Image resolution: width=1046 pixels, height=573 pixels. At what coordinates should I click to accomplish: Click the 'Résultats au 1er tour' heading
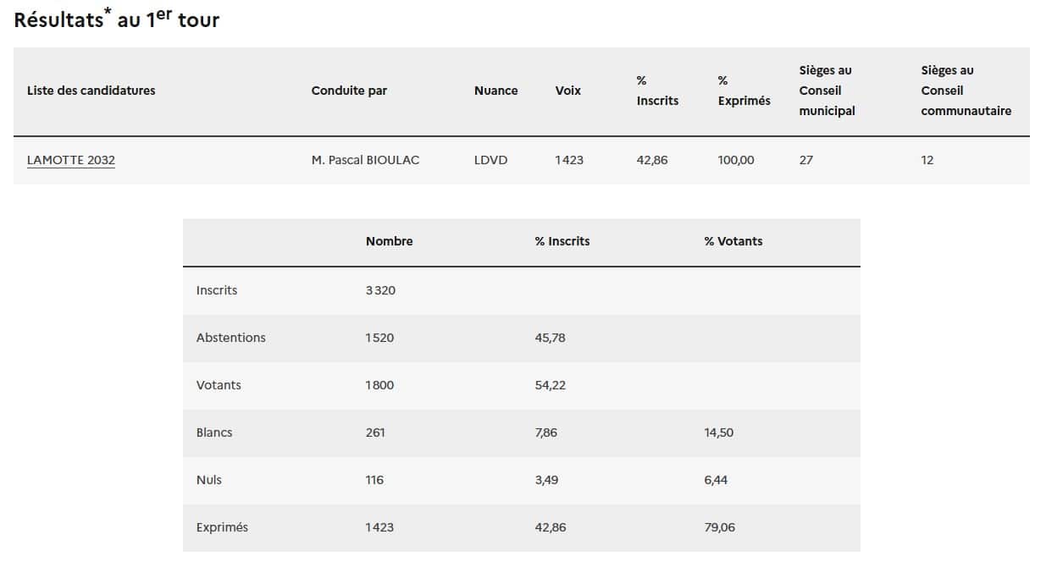pos(117,20)
